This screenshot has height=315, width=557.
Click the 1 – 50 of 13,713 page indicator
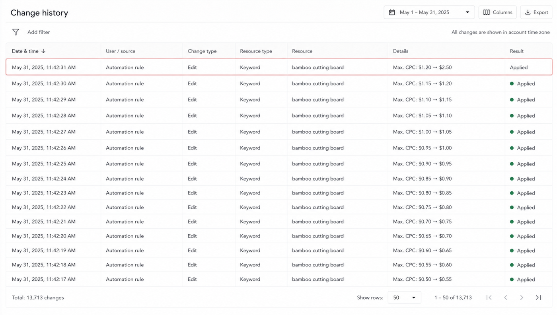[453, 297]
